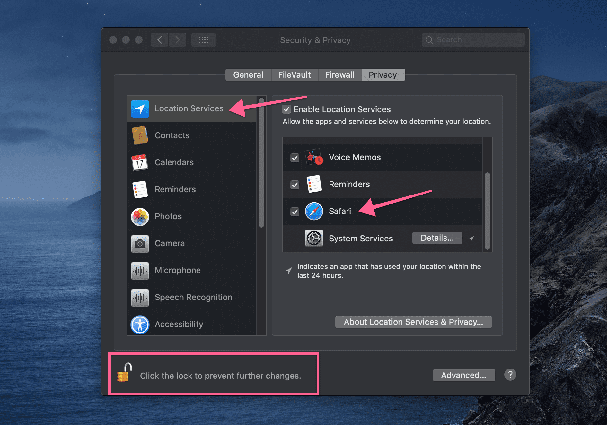Show all preferences grid button
This screenshot has height=425, width=607.
click(204, 40)
